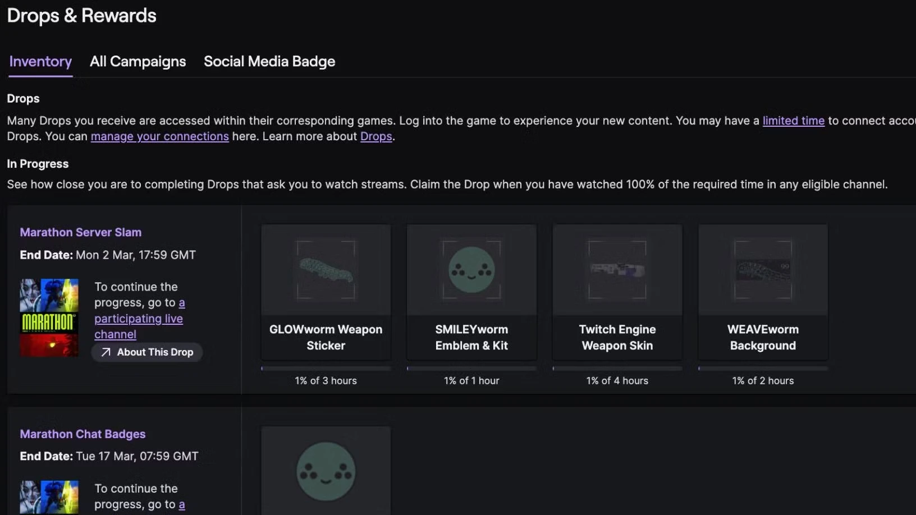Click the GLOWworm Weapon Sticker label
Screen dimensions: 916x515
pos(326,338)
